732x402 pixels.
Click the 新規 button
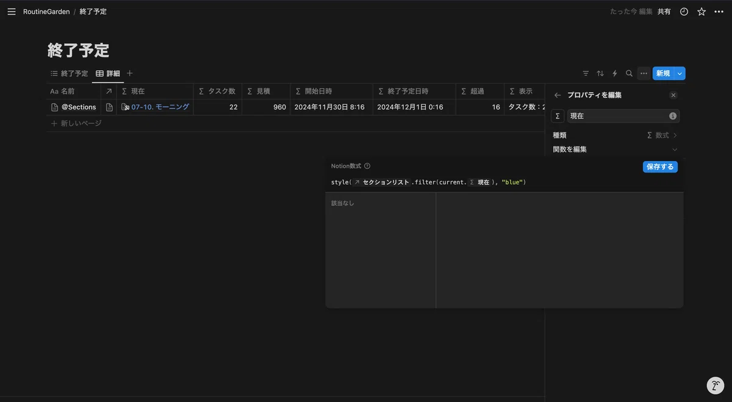coord(663,73)
